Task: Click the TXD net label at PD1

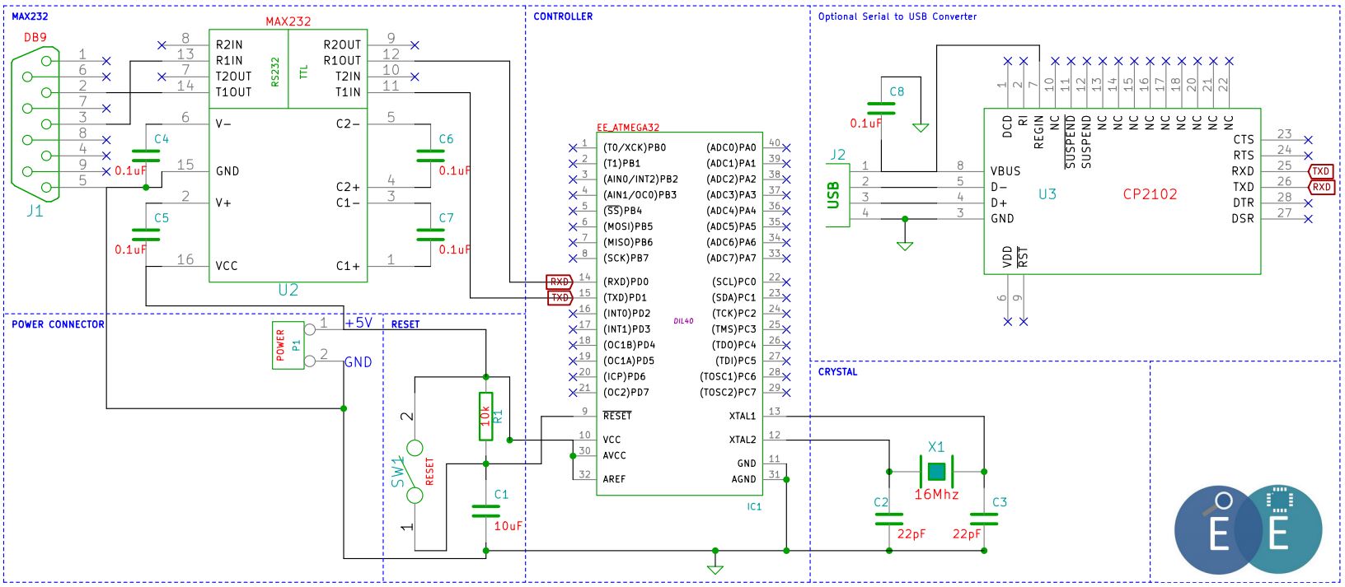Action: [x=560, y=297]
